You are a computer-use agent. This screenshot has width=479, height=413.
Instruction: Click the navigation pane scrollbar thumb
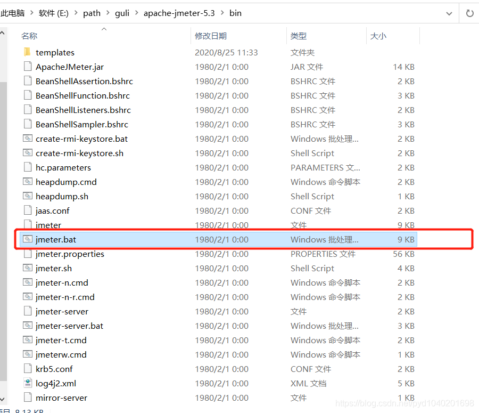pyautogui.click(x=3, y=231)
